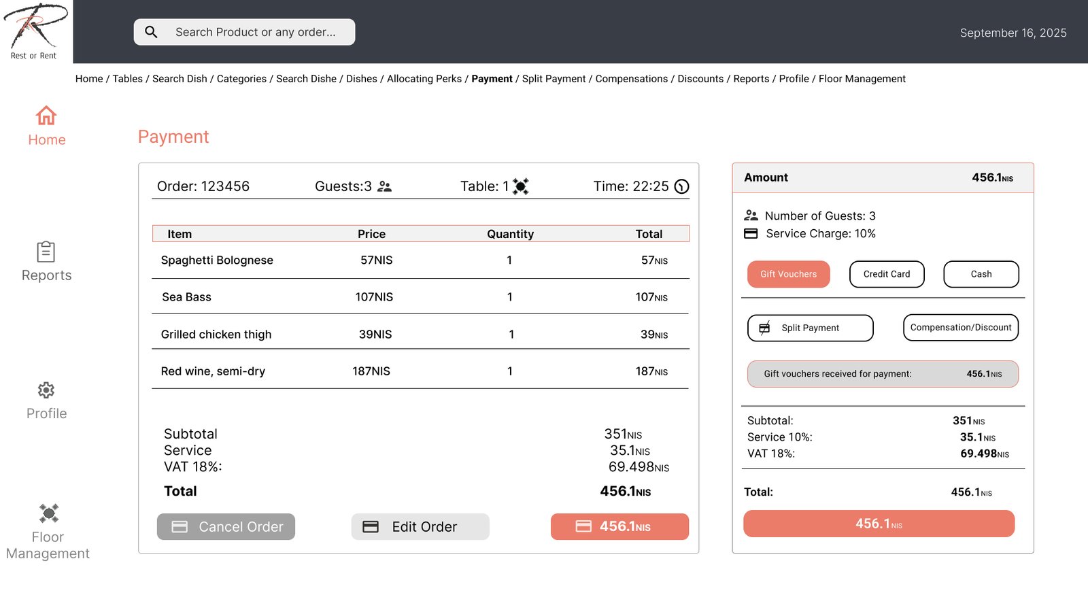Pay 456.1 NIS in the Amount panel
Viewport: 1088px width, 612px height.
879,524
